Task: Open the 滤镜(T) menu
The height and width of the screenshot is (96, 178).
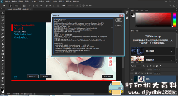Action: click(x=48, y=1)
